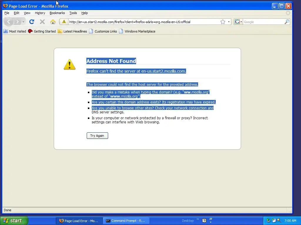Click the Desktop toolbar label in taskbar

(188, 221)
